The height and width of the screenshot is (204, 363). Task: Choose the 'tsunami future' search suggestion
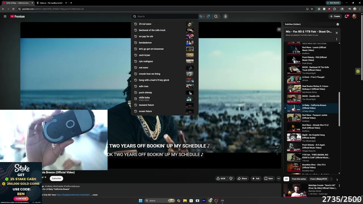click(x=164, y=105)
